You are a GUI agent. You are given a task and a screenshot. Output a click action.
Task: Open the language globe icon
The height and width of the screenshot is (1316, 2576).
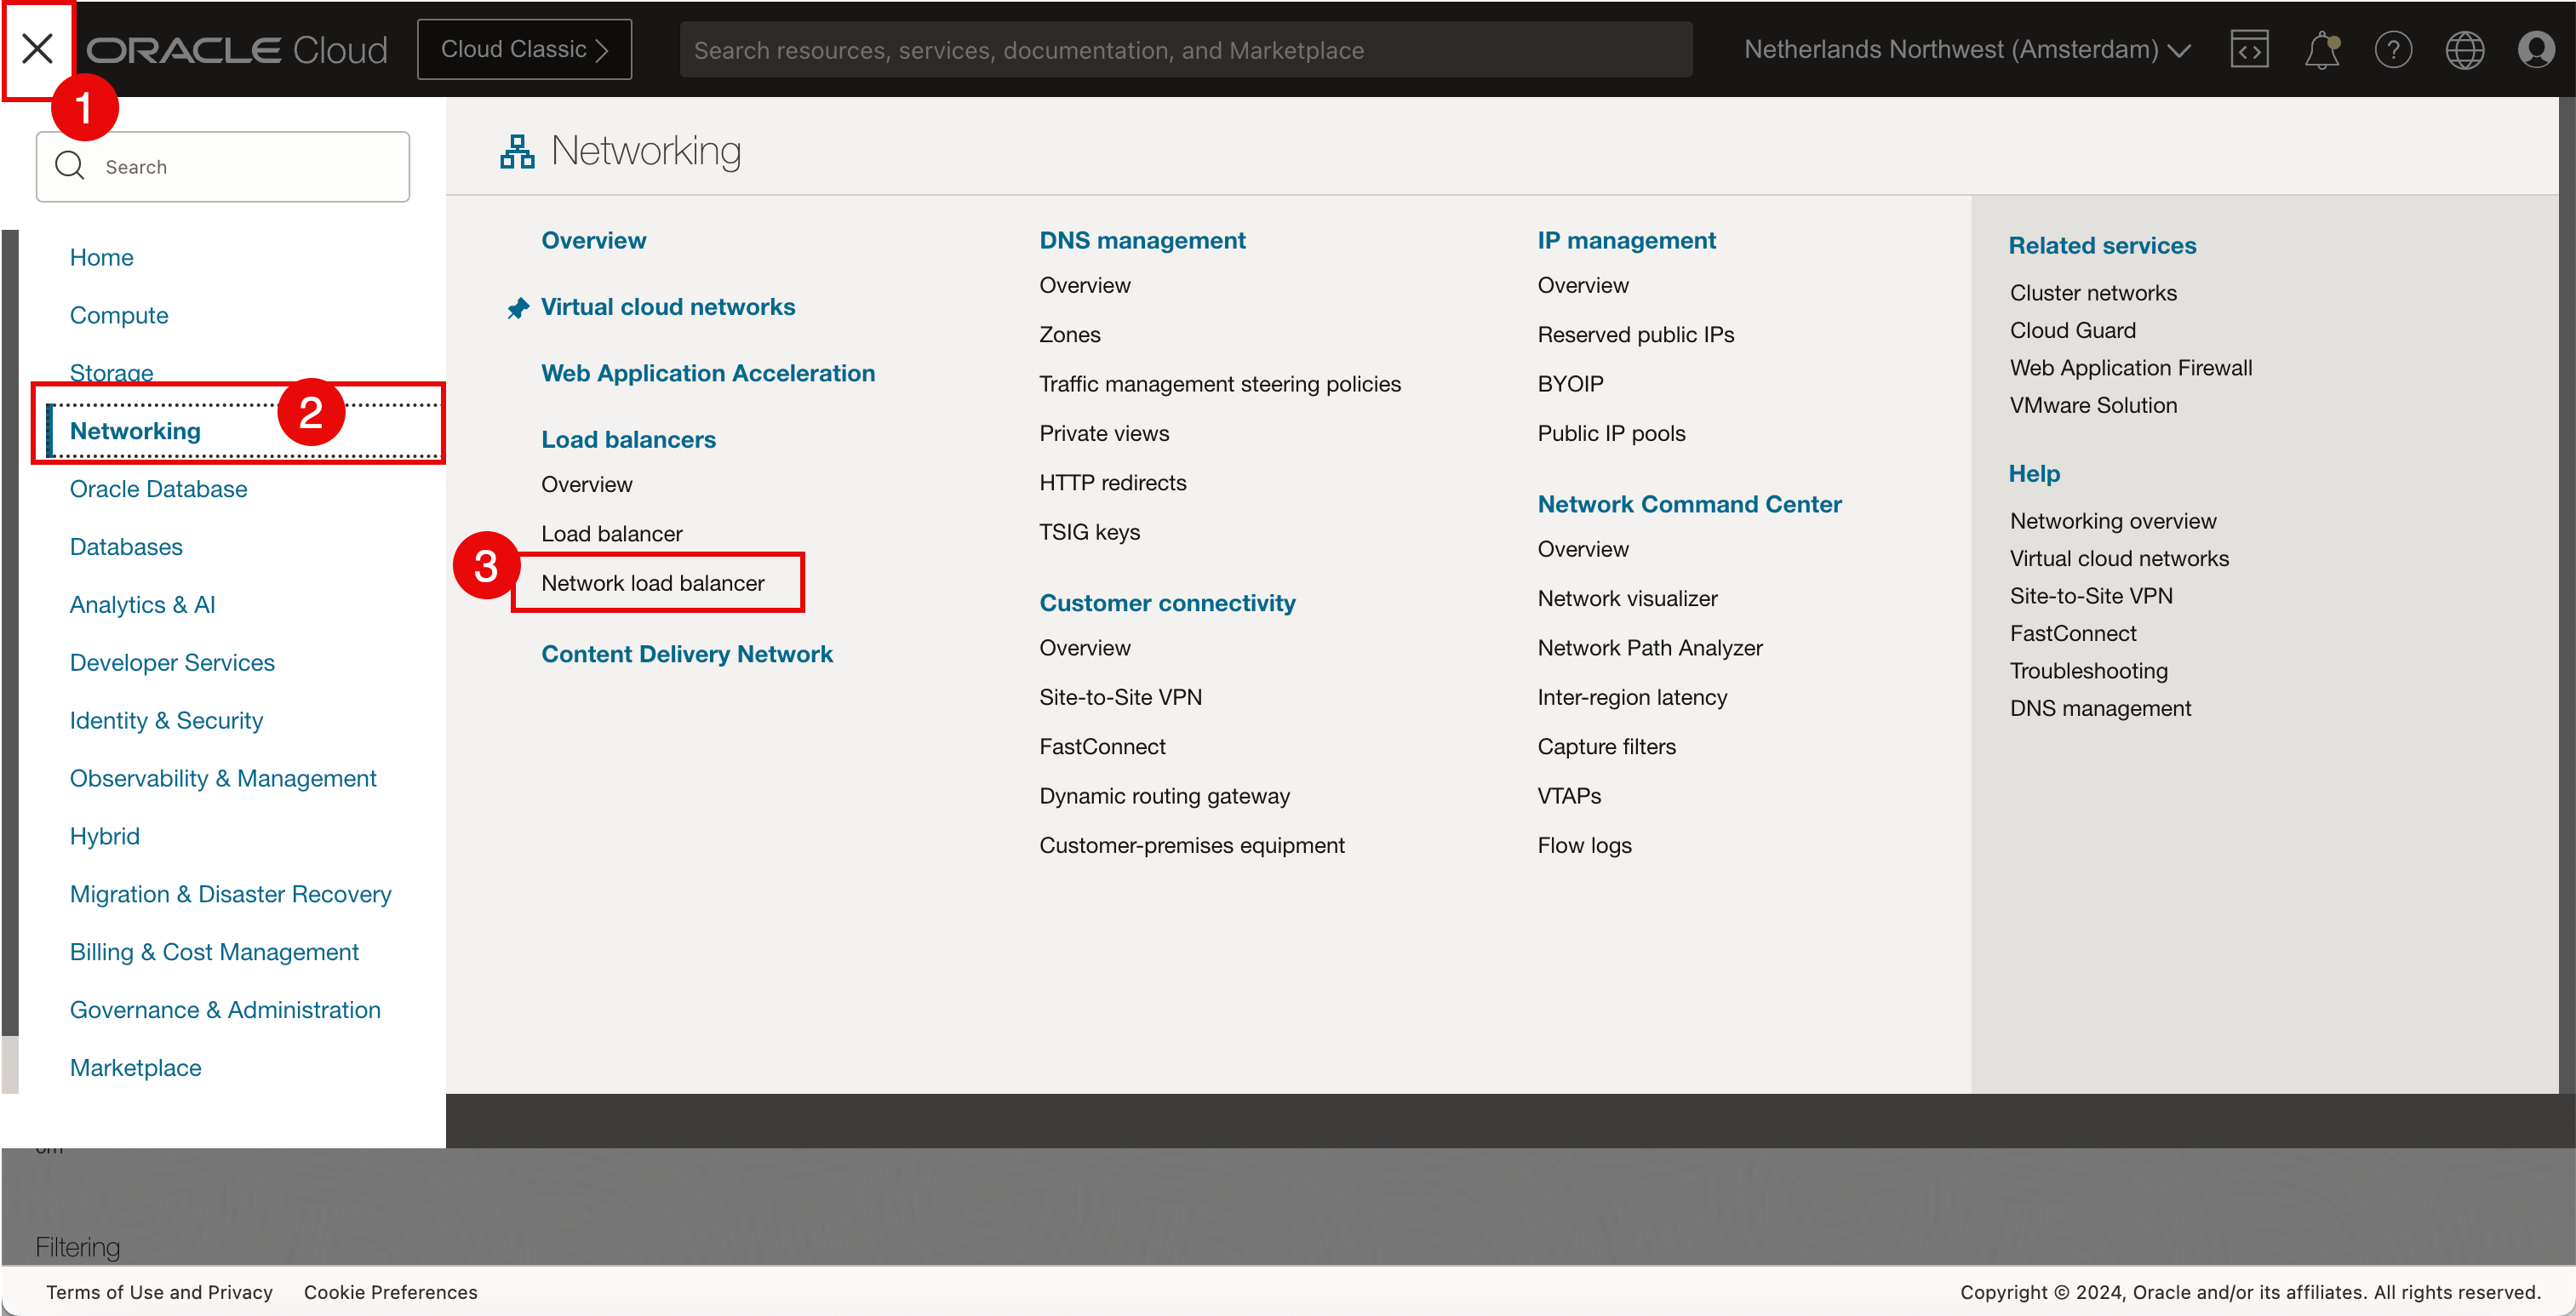pos(2464,49)
